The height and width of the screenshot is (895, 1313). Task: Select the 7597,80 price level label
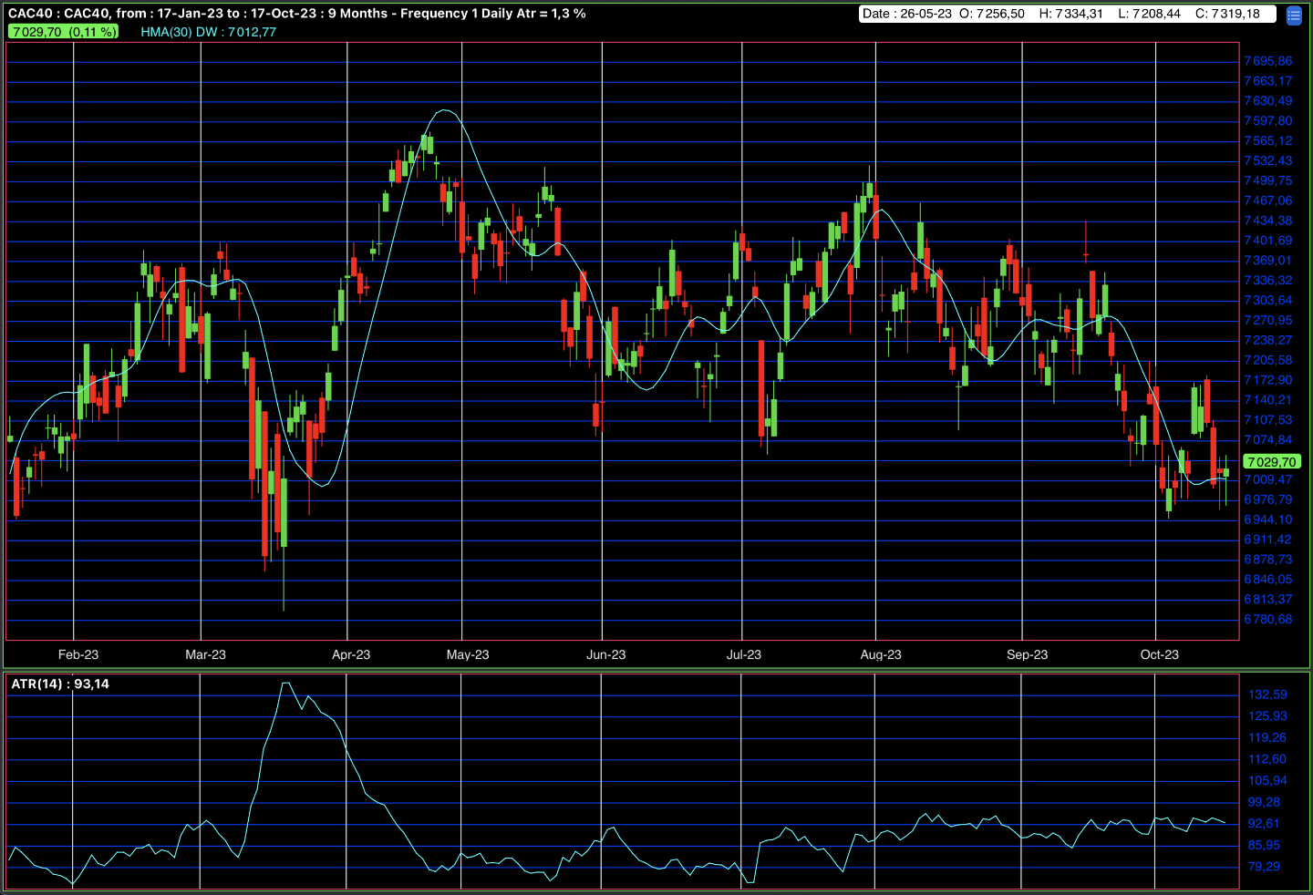1268,120
